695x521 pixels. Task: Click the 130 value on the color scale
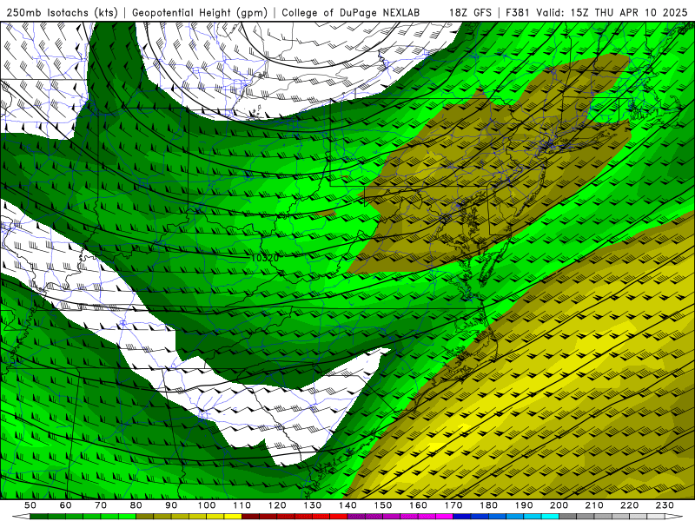click(313, 505)
